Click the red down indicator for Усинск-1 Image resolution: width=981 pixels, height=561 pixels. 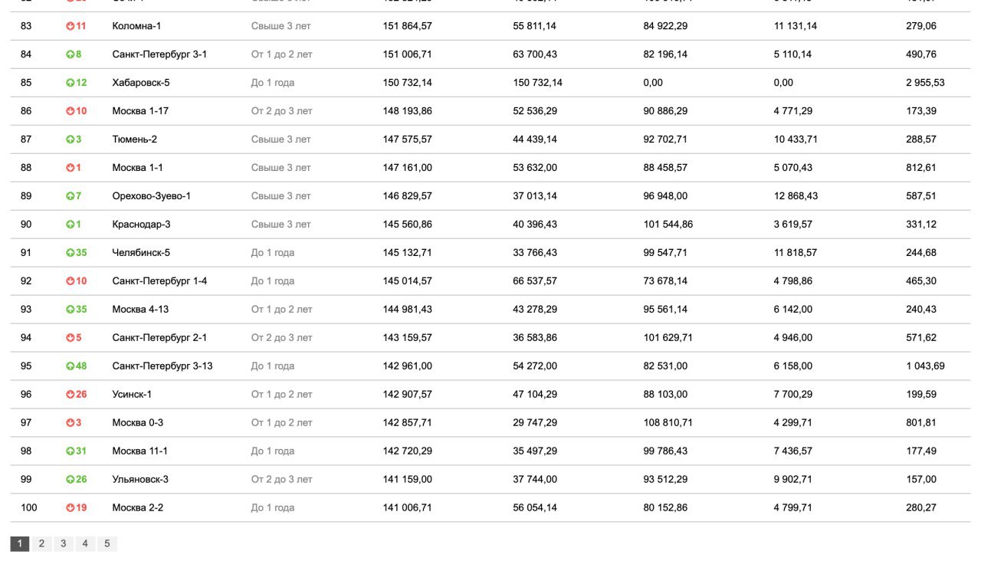(70, 395)
